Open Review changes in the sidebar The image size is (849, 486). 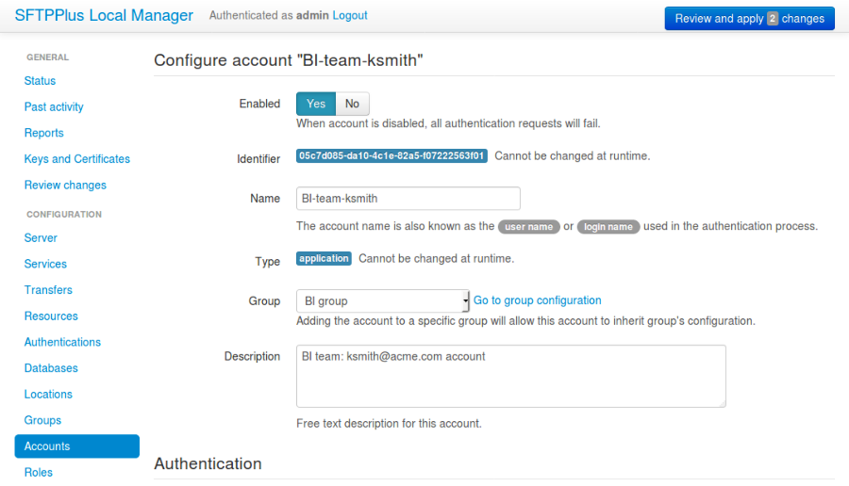pos(65,186)
